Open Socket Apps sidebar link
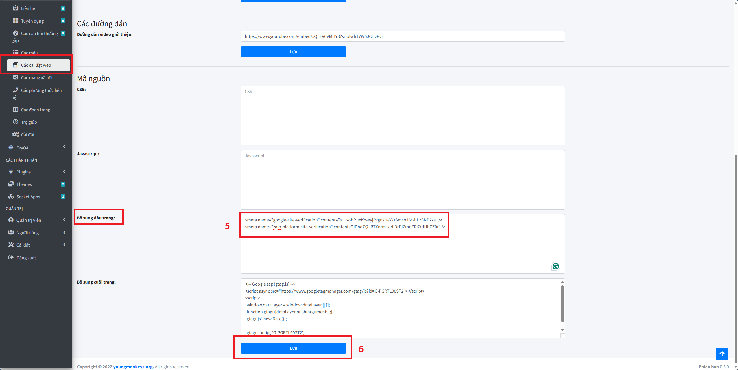This screenshot has width=738, height=370. pyautogui.click(x=36, y=197)
